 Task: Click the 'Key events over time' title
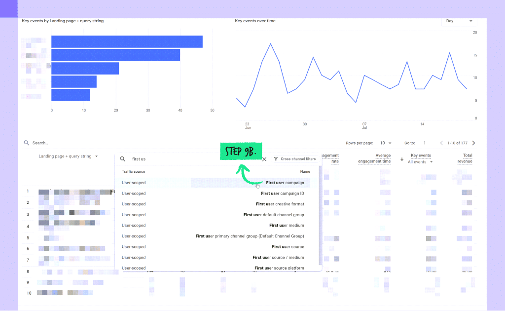coord(255,21)
